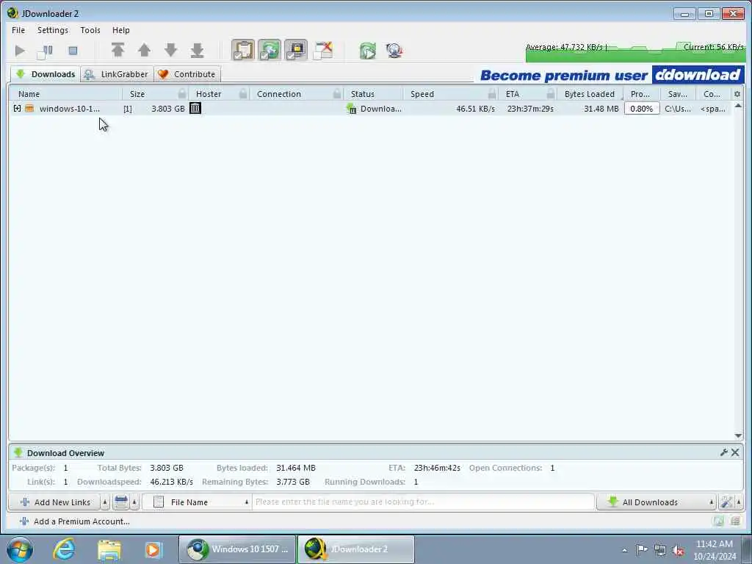This screenshot has width=752, height=564.
Task: Sort by the Bytes Loaded column header
Action: [590, 94]
